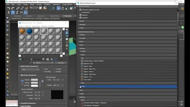The image size is (190, 107).
Task: Click the Diffuse color swatch
Action: coord(34,83)
